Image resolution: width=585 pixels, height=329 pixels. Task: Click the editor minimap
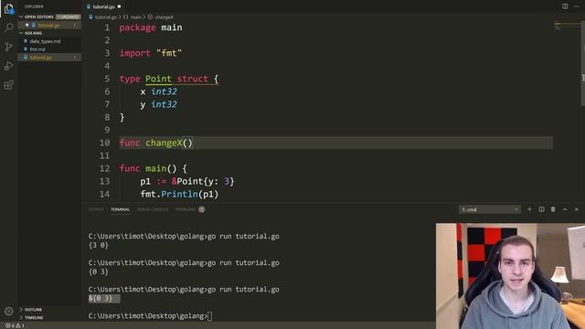[x=567, y=26]
